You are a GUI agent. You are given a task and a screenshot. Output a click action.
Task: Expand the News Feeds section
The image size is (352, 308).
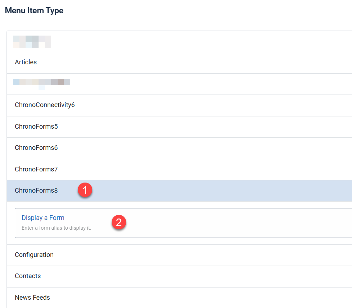[x=32, y=298]
